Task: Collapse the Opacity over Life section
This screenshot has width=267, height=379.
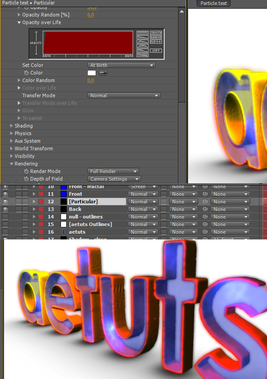Action: [x=19, y=22]
